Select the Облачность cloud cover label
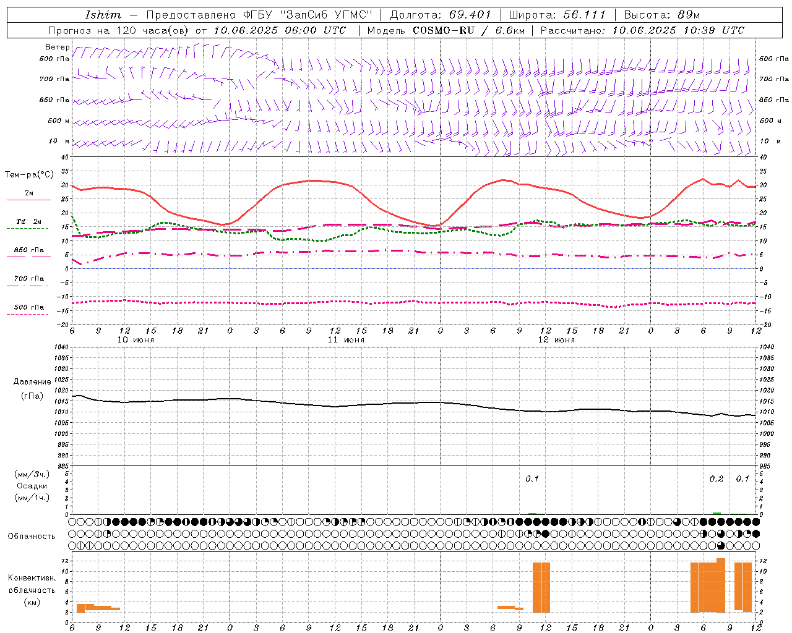This screenshot has height=633, width=792. click(32, 537)
